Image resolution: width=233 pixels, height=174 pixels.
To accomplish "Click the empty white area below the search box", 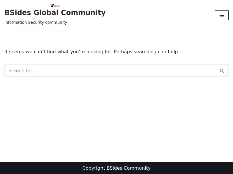I will pos(116,116).
